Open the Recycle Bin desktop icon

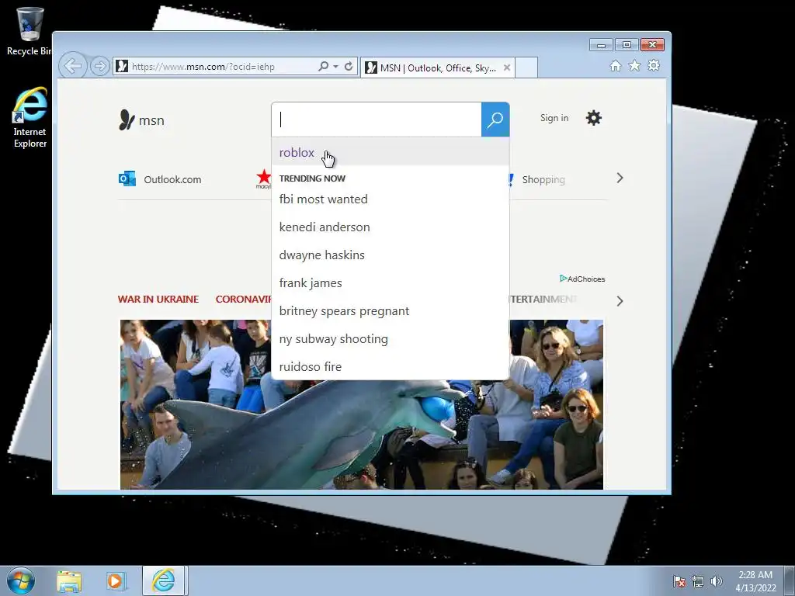coord(30,31)
